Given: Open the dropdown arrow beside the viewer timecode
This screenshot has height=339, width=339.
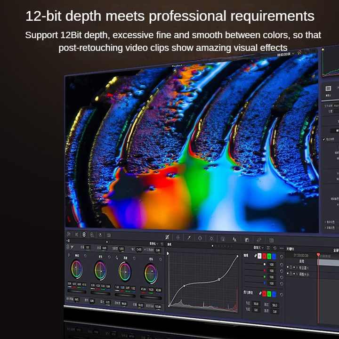Looking at the screenshot, I should pos(293,53).
